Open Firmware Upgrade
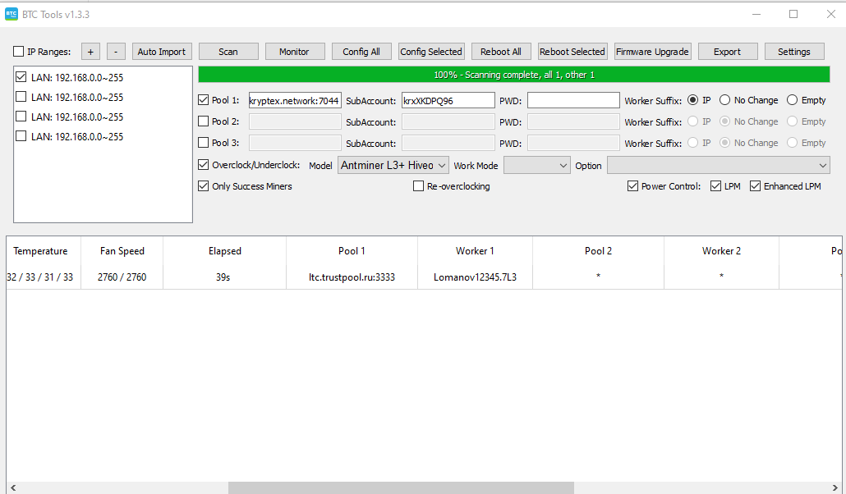Screen dimensions: 846x494 click(x=652, y=52)
